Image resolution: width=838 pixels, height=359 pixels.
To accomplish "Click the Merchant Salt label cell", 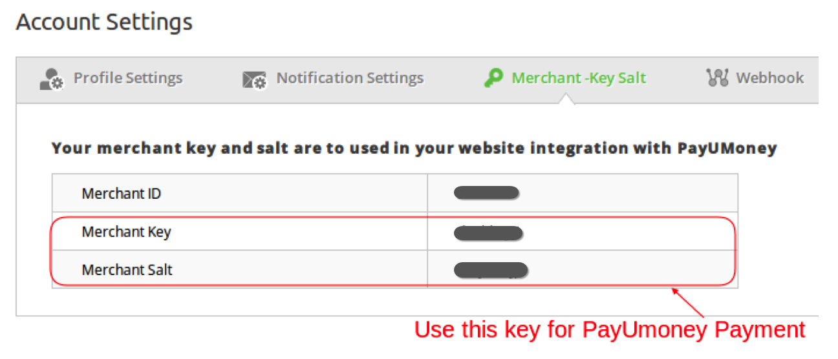I will pos(240,269).
